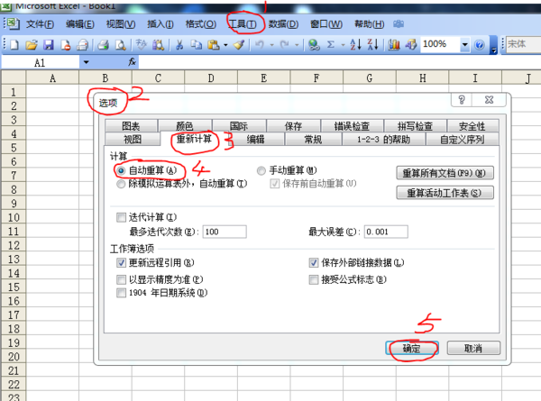Open an existing file from toolbar

click(x=31, y=44)
